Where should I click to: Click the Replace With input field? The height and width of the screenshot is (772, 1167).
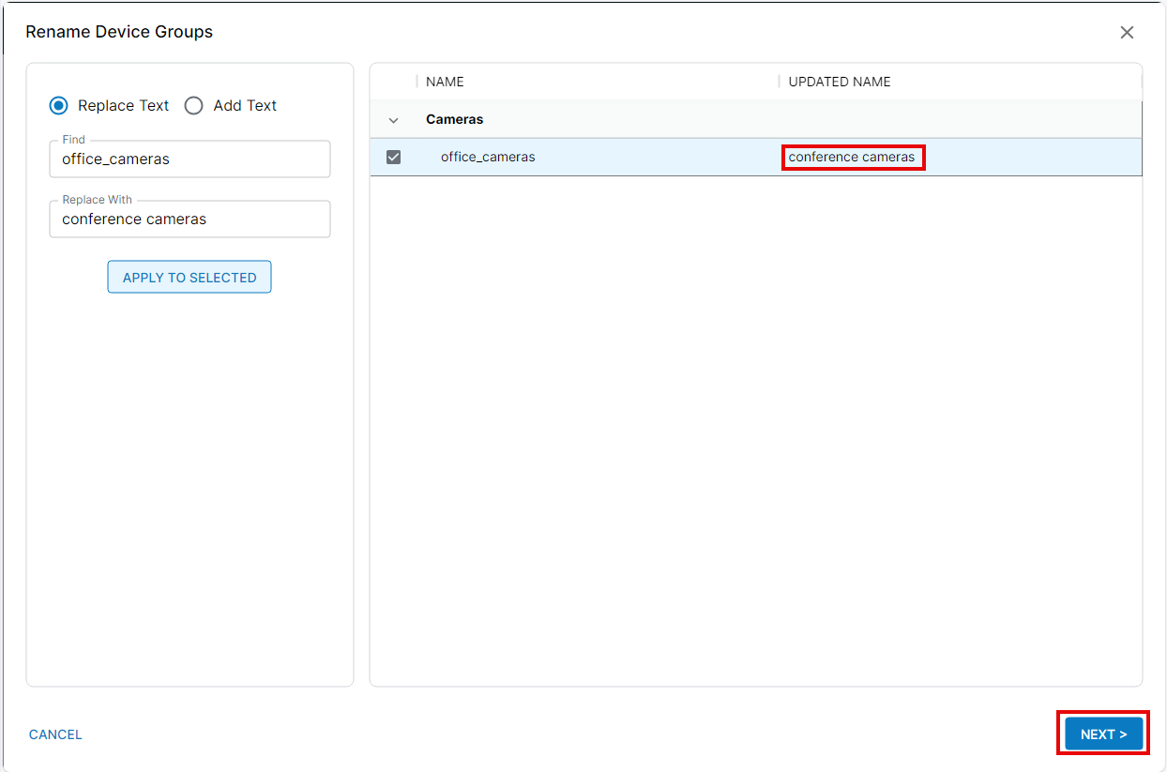point(189,219)
